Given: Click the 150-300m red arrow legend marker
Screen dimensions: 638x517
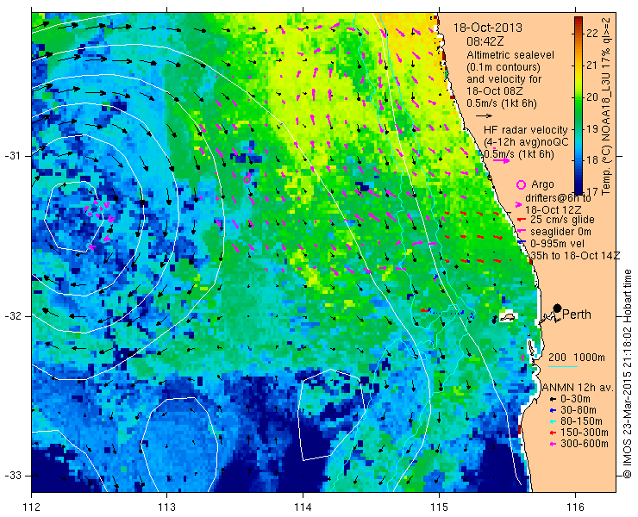Looking at the screenshot, I should point(553,433).
